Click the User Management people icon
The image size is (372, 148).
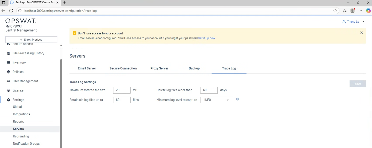9,81
